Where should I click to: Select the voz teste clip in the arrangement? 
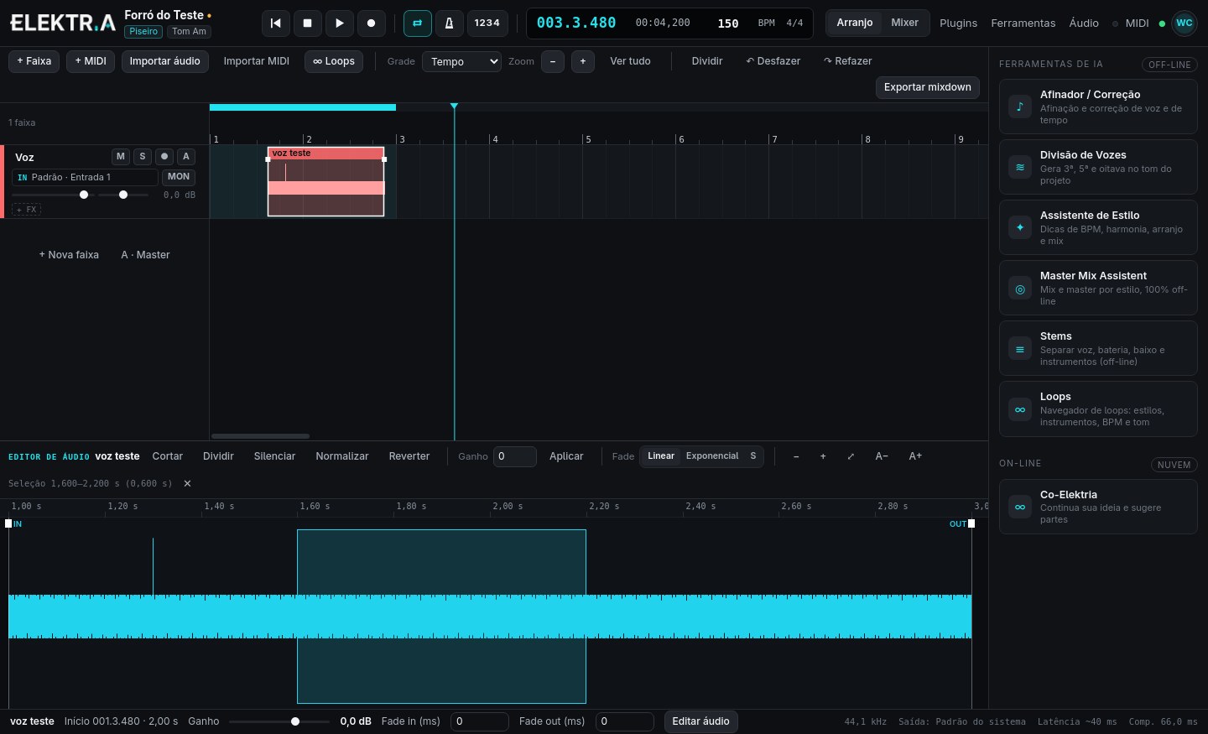point(326,181)
